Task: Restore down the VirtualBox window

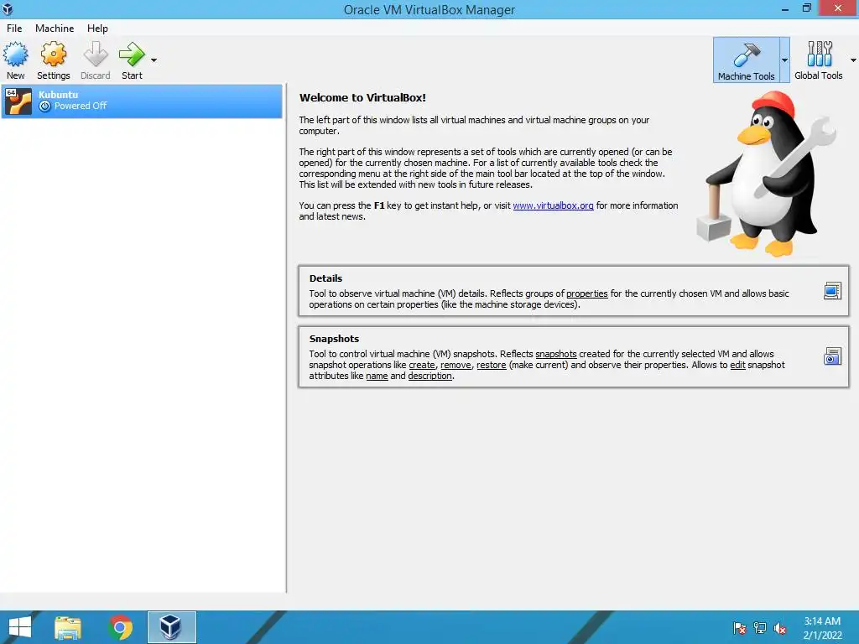Action: 806,8
